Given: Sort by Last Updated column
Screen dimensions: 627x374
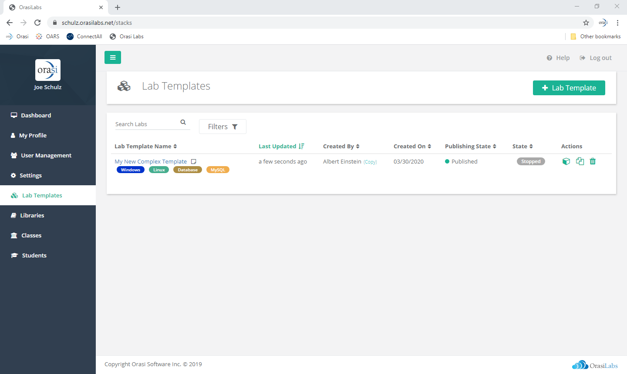Looking at the screenshot, I should [x=281, y=146].
